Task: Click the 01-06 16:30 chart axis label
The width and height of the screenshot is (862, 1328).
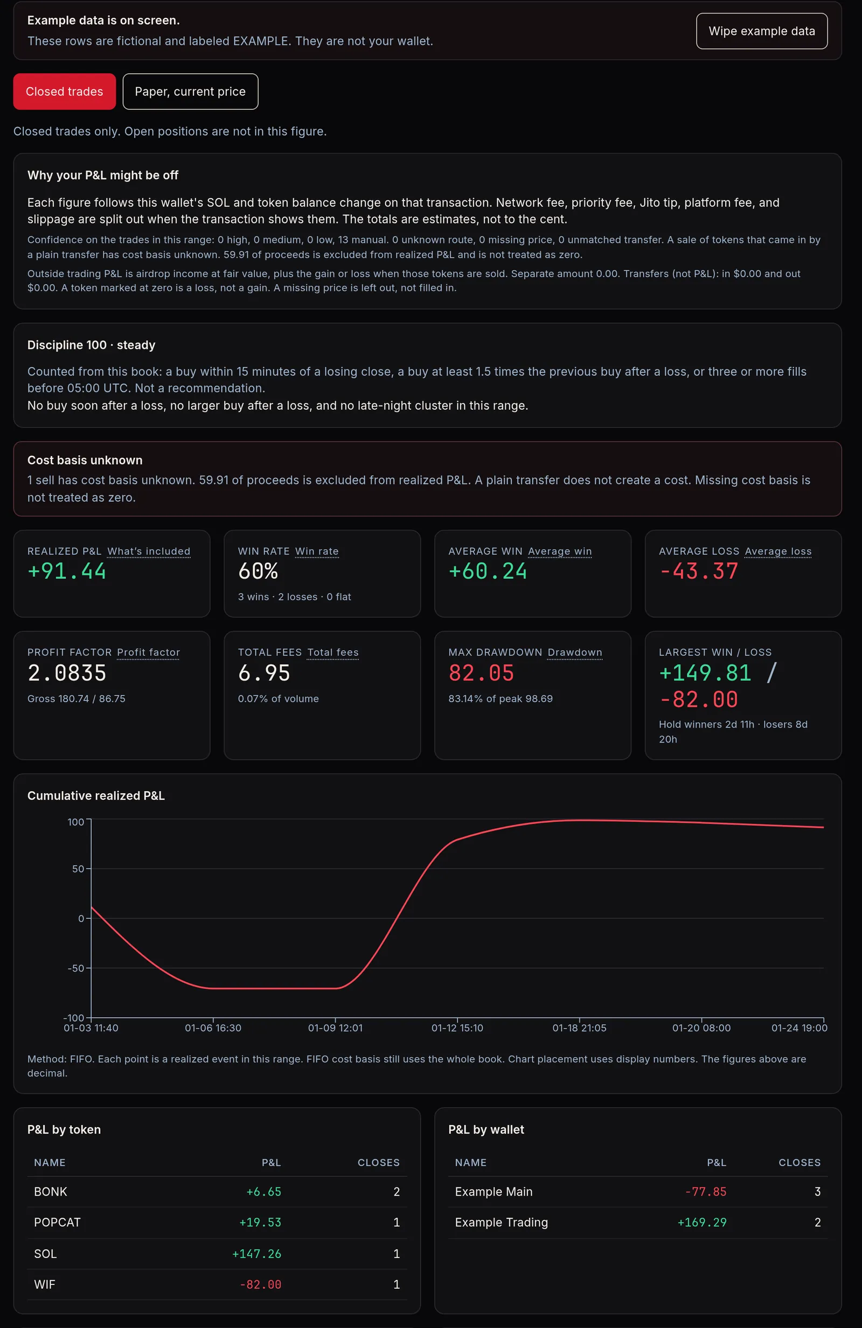Action: tap(213, 1028)
